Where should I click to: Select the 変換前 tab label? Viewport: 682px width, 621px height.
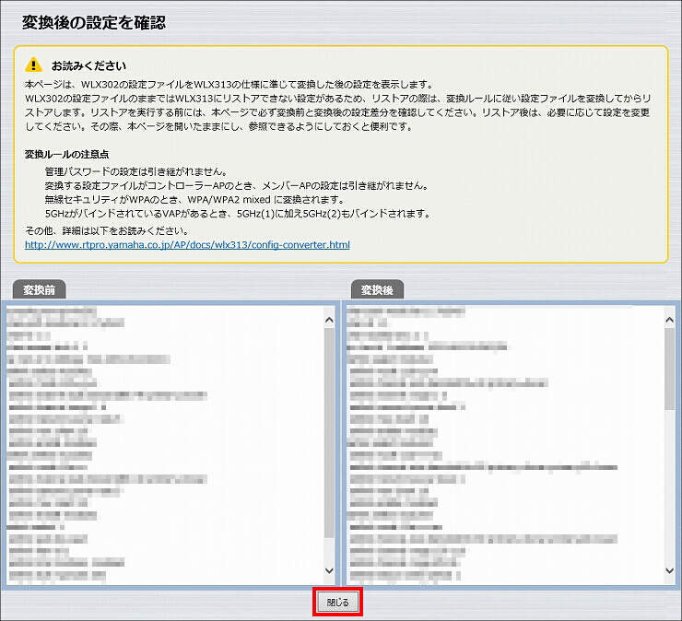(x=39, y=289)
